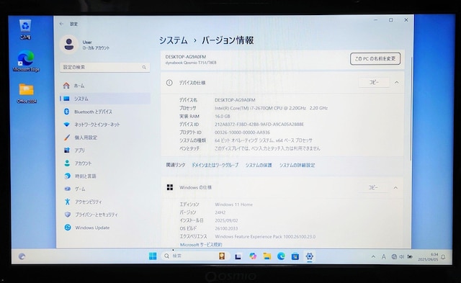Open Microsoft サービス規約 link
The image size is (461, 283).
tap(201, 245)
